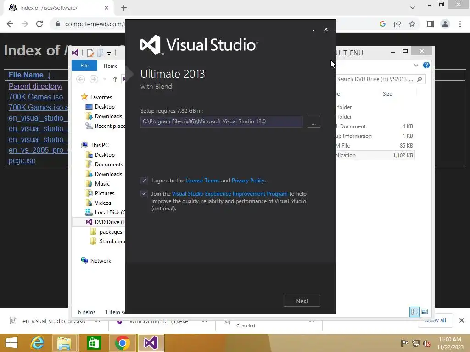
Task: Open Chrome tab search dropdown arrow
Action: (x=413, y=8)
